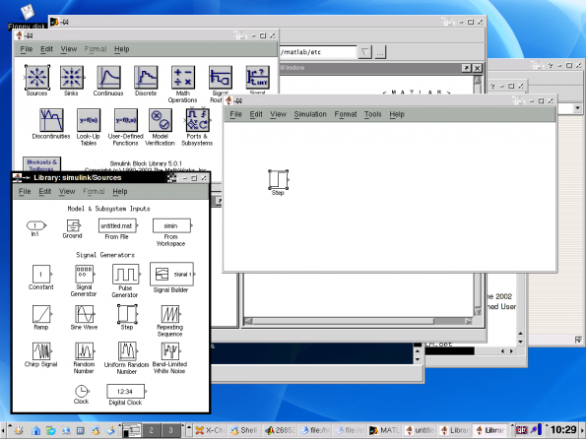Open Help menu in Sources library window
The width and height of the screenshot is (586, 439).
(x=120, y=191)
